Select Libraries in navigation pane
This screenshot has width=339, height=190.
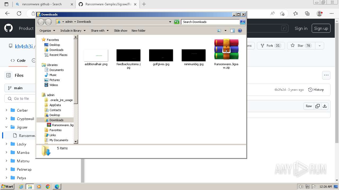[52, 65]
